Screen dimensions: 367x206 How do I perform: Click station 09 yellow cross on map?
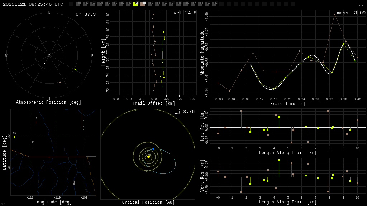pos(14,137)
